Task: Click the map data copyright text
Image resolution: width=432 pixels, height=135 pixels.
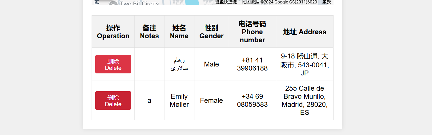Action: tap(279, 2)
